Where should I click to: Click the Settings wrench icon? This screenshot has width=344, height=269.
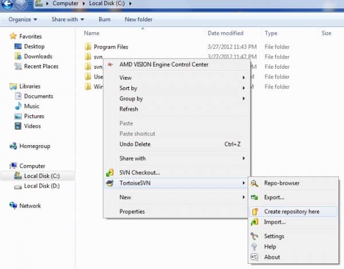tap(255, 236)
